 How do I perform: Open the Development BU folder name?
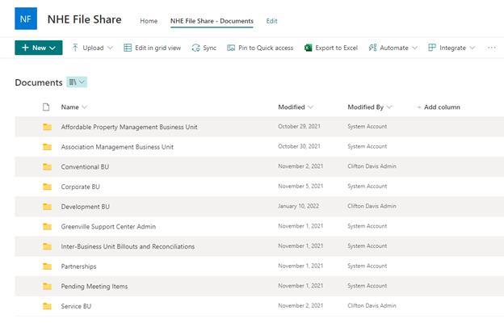pyautogui.click(x=85, y=207)
